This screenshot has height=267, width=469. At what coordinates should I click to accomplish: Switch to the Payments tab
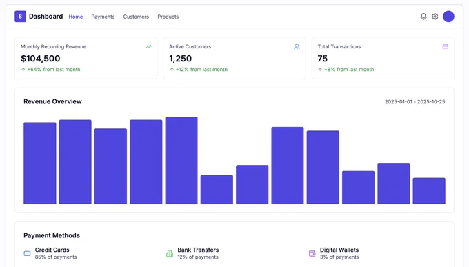103,17
